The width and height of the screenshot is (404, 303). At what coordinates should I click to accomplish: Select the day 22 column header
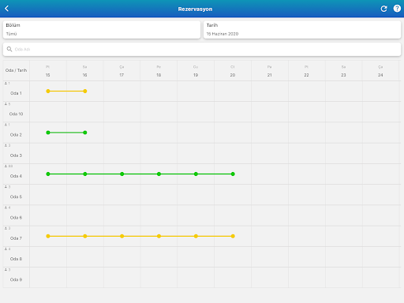(x=306, y=71)
